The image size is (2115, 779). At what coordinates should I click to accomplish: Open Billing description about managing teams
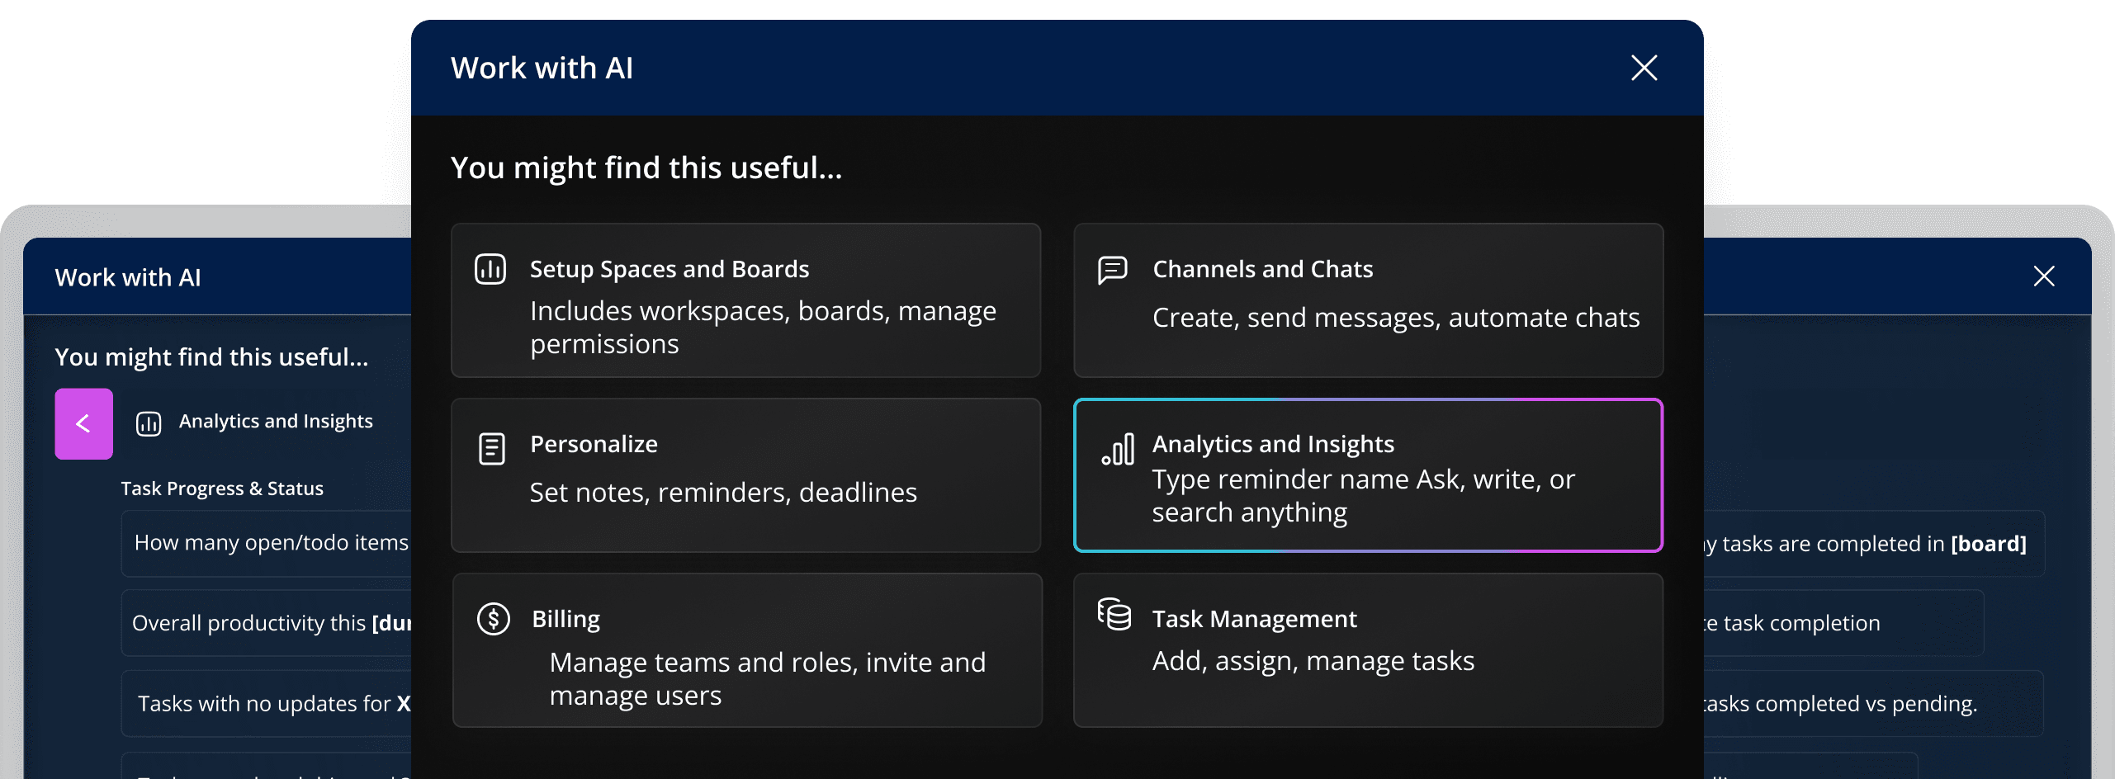coord(767,678)
